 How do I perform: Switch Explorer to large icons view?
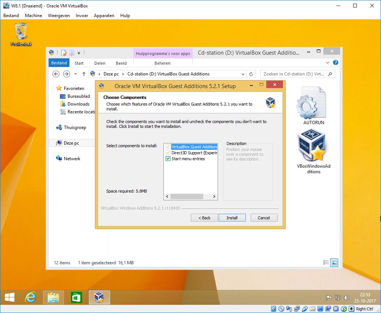(x=334, y=262)
